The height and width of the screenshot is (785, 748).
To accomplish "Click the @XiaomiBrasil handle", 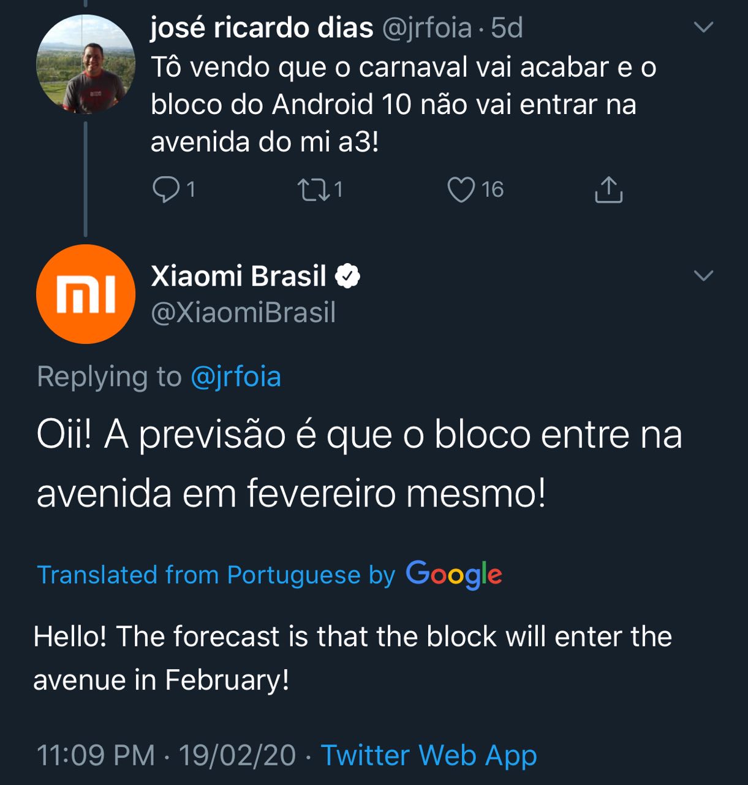I will coord(243,313).
